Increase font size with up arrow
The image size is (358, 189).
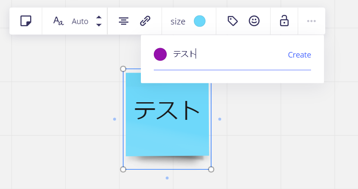[x=99, y=18]
